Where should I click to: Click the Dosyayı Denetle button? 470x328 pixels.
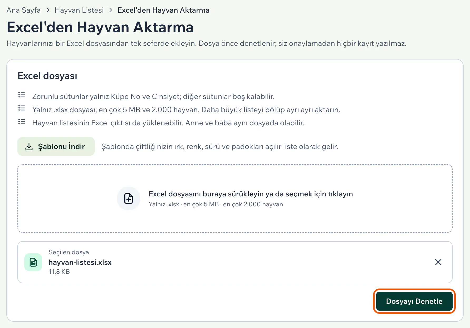(x=414, y=301)
